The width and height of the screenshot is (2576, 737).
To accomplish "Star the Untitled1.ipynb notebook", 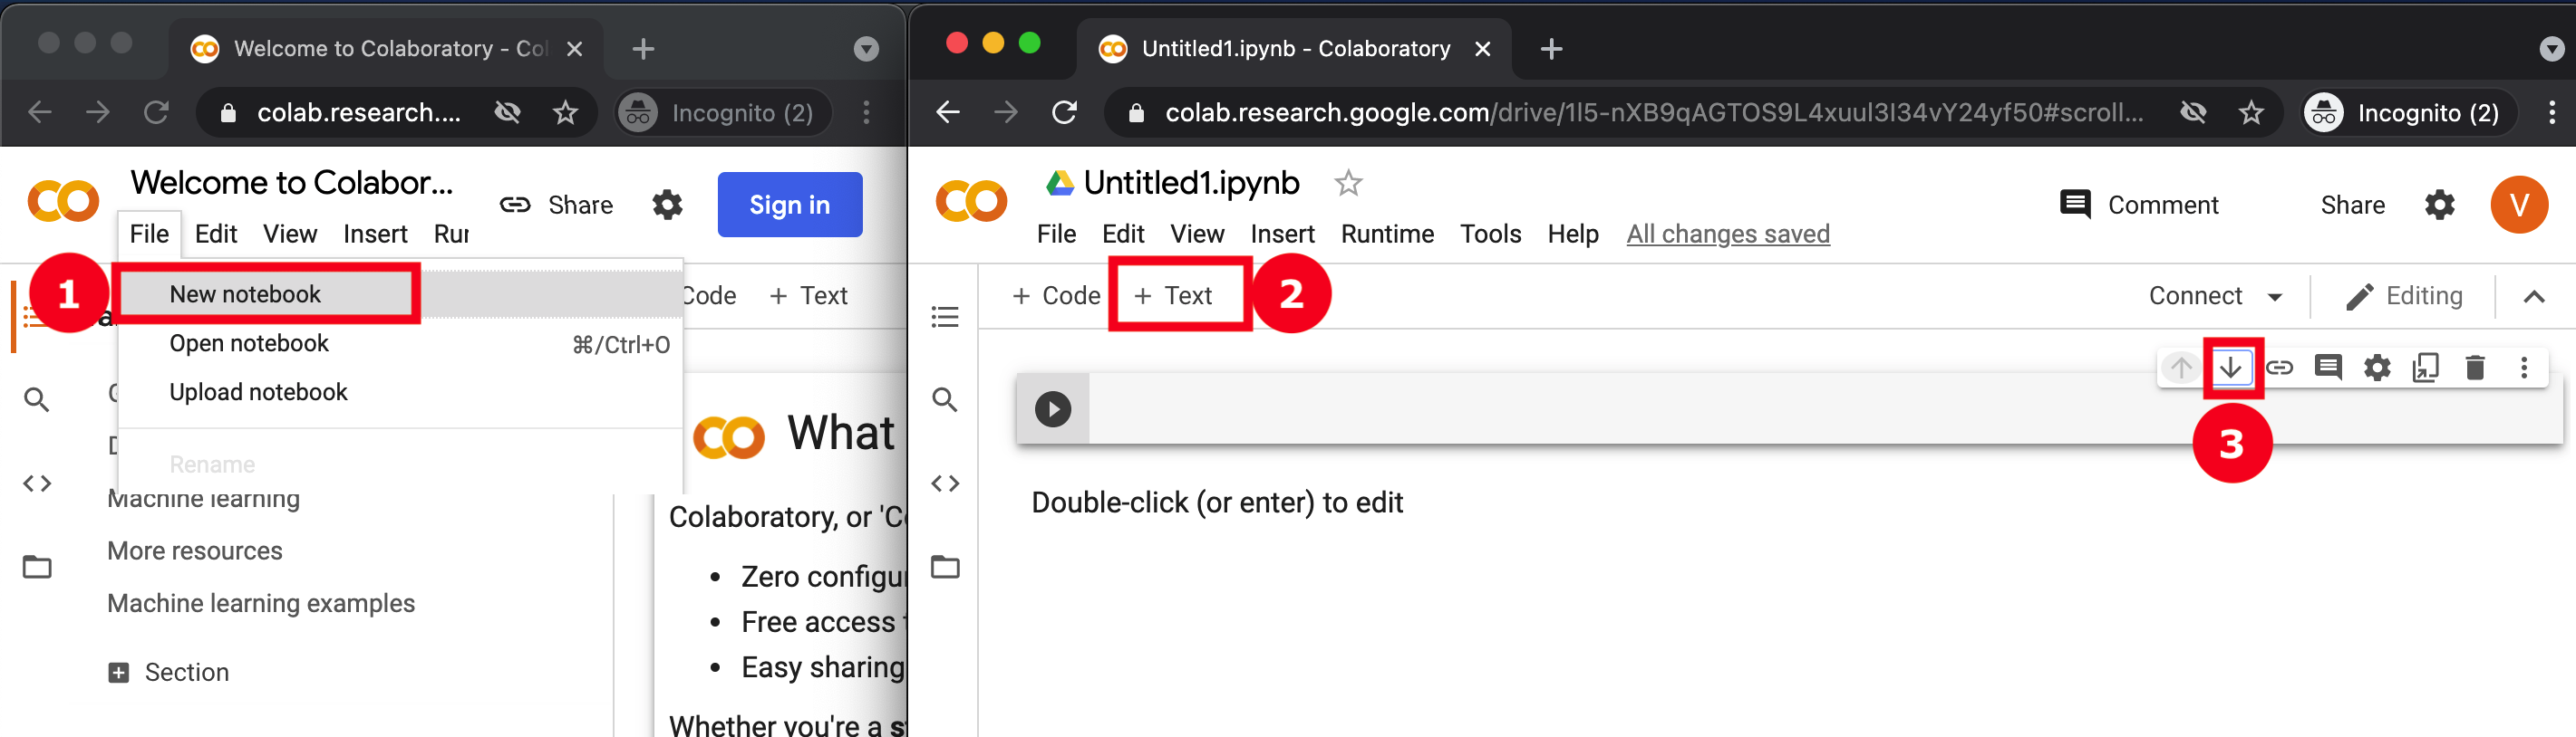I will coord(1348,183).
